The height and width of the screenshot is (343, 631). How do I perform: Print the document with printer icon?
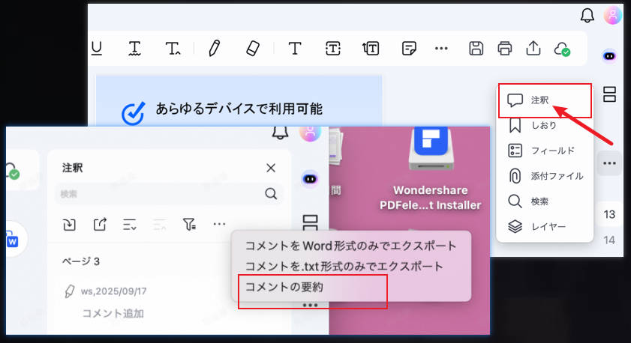pos(504,49)
